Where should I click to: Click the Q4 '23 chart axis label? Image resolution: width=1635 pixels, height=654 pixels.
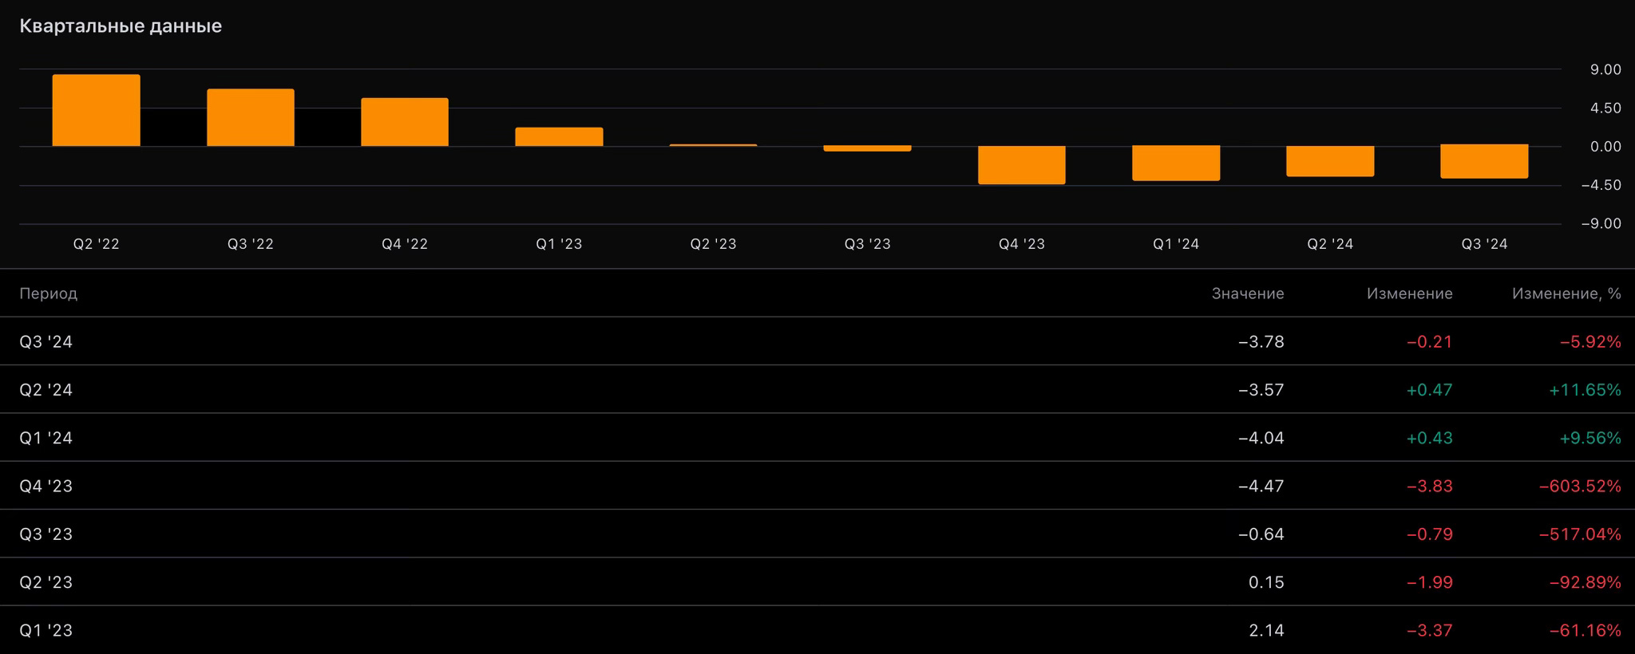pyautogui.click(x=1022, y=244)
